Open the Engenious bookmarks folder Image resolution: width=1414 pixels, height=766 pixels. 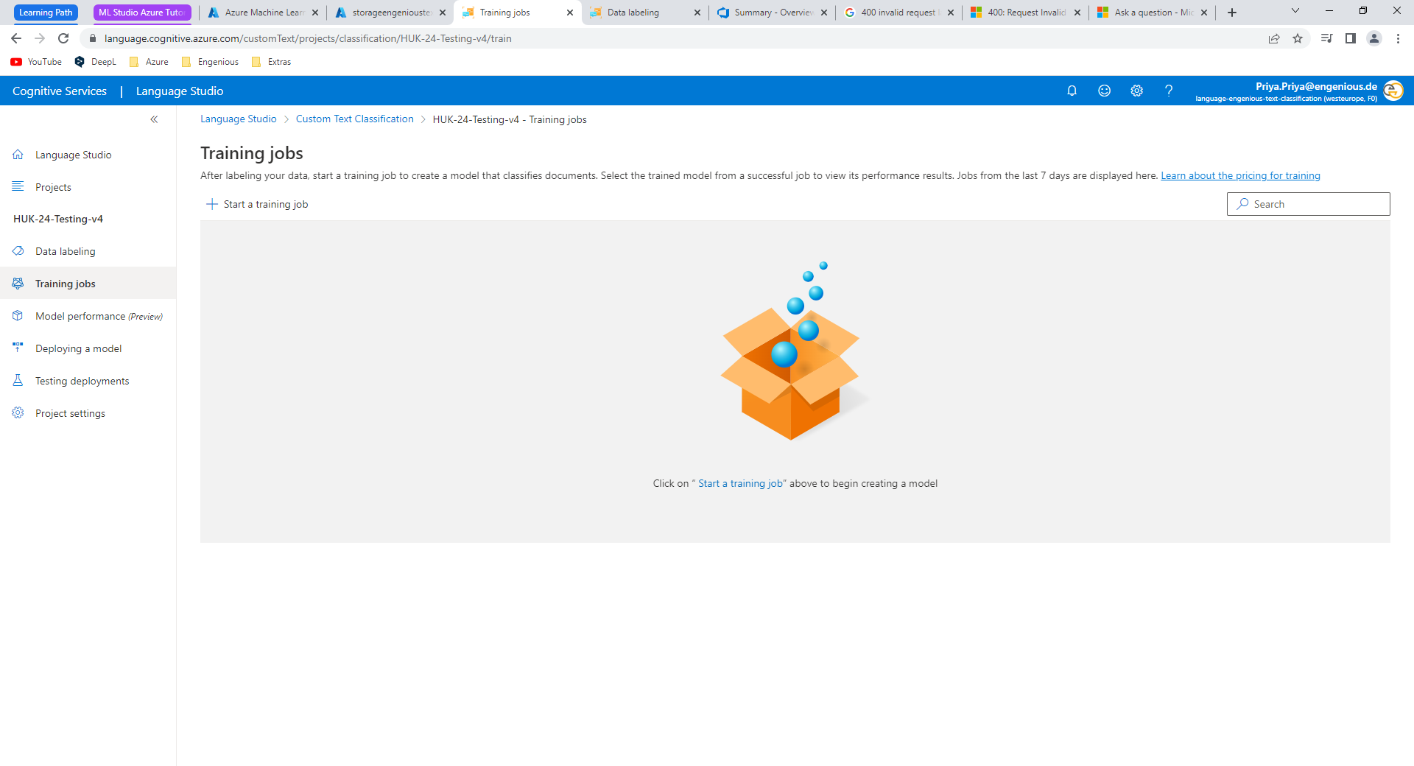click(x=211, y=62)
